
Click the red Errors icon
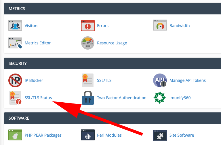pos(88,26)
